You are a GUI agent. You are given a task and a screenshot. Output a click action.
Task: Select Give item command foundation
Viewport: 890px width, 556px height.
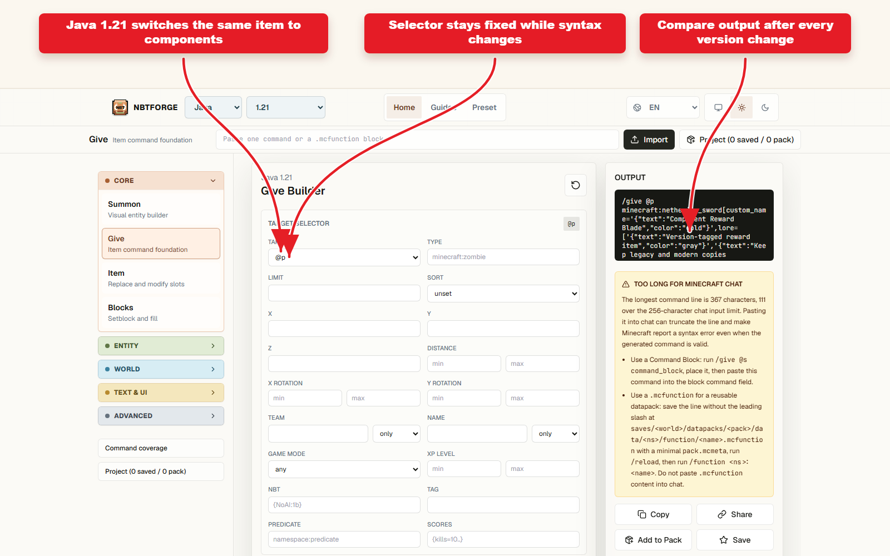click(161, 244)
